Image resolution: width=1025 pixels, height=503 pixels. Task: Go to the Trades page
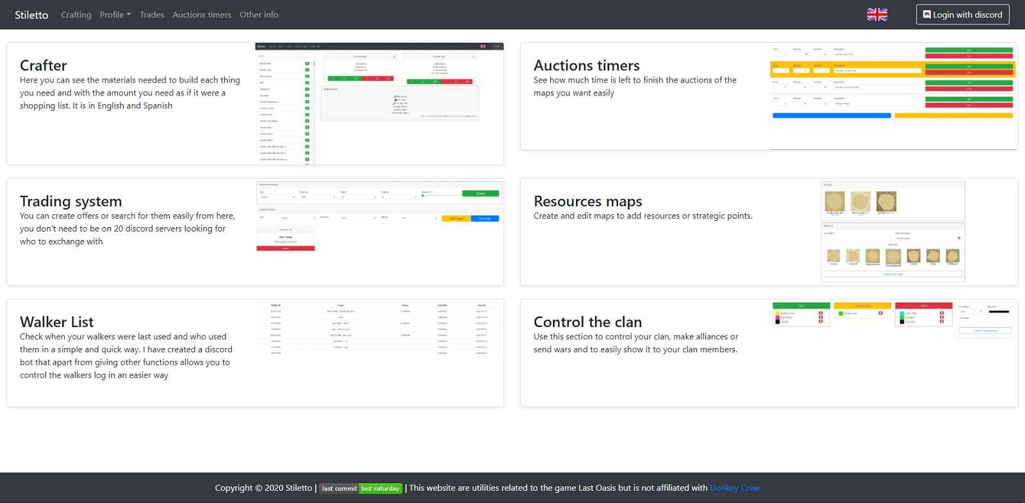pyautogui.click(x=152, y=15)
